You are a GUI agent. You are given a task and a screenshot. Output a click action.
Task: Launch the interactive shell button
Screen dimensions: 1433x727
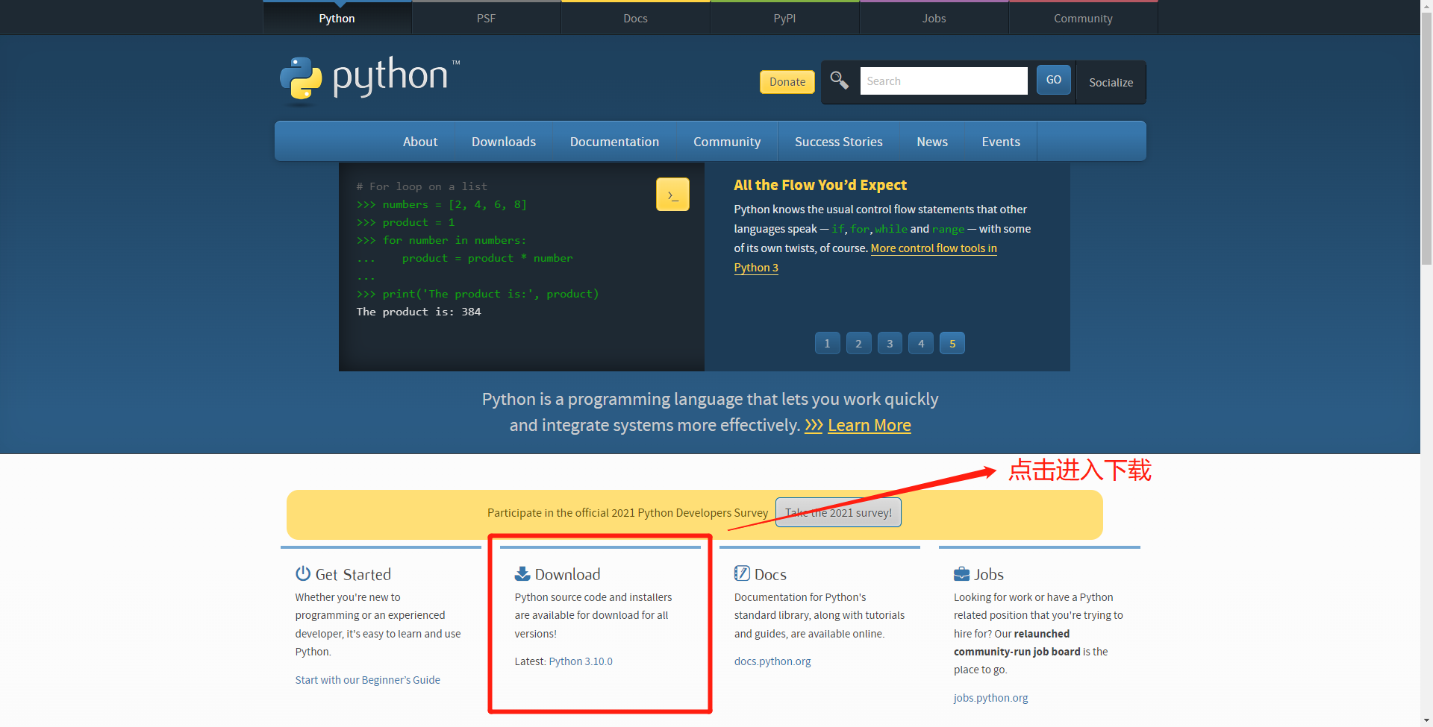[672, 195]
